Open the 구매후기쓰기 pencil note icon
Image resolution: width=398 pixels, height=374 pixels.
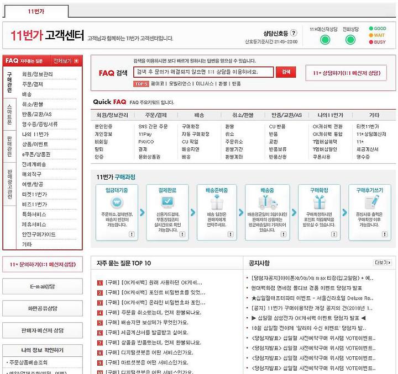click(371, 202)
